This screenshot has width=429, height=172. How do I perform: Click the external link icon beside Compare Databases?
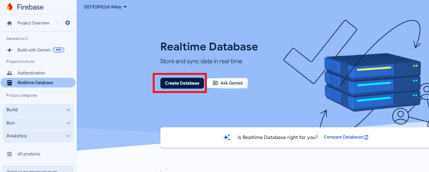pyautogui.click(x=366, y=137)
